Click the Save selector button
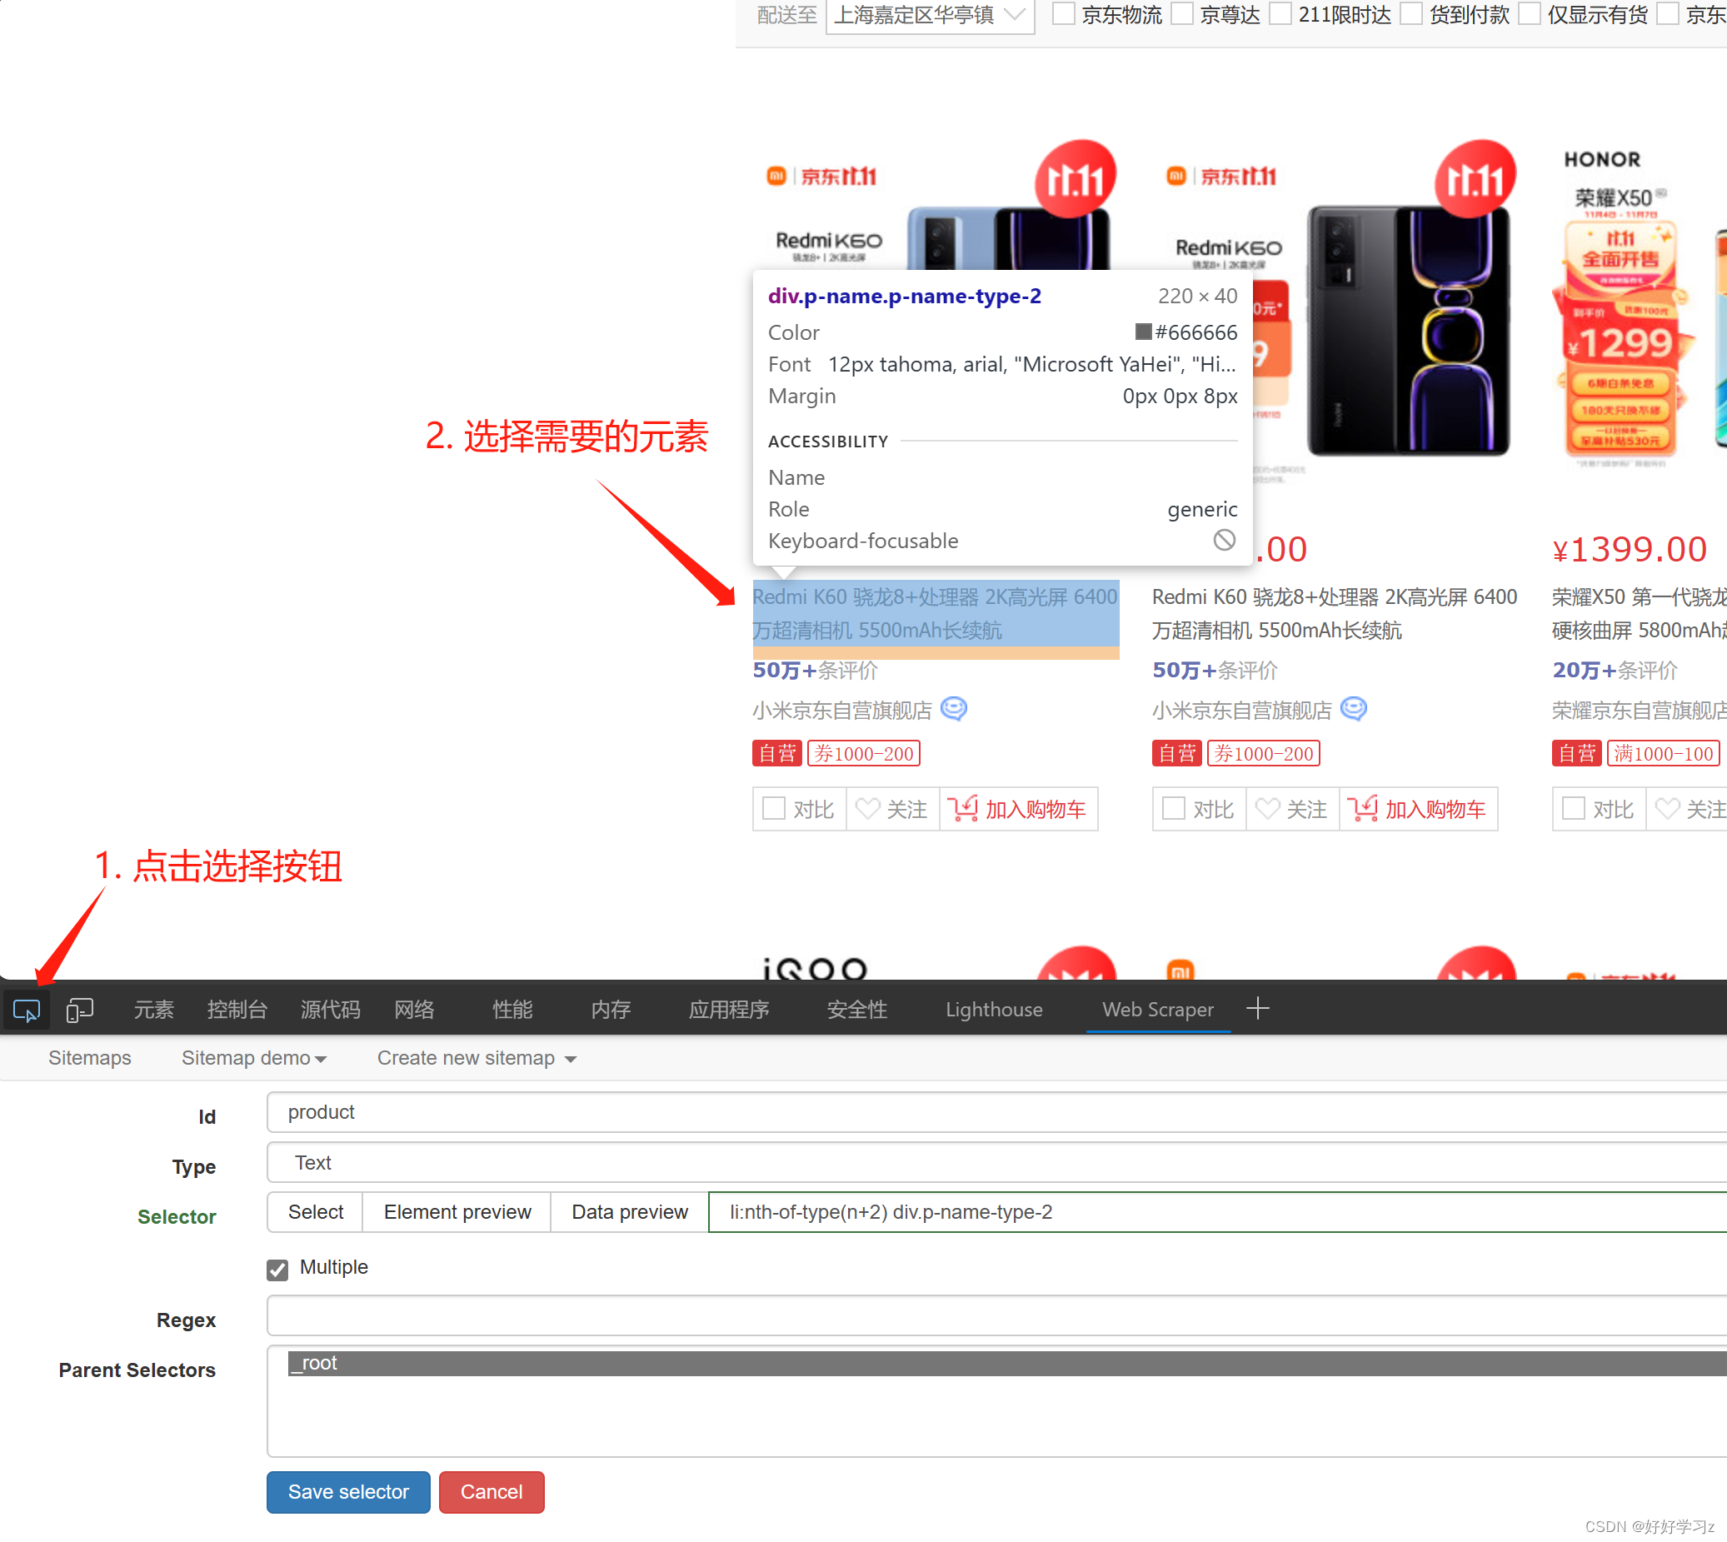 pos(348,1491)
